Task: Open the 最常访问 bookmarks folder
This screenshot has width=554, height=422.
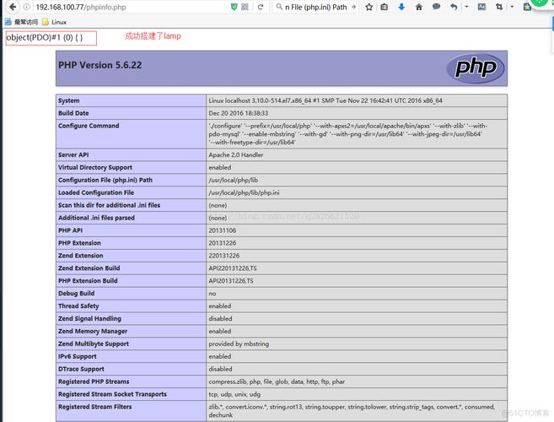Action: click(21, 22)
